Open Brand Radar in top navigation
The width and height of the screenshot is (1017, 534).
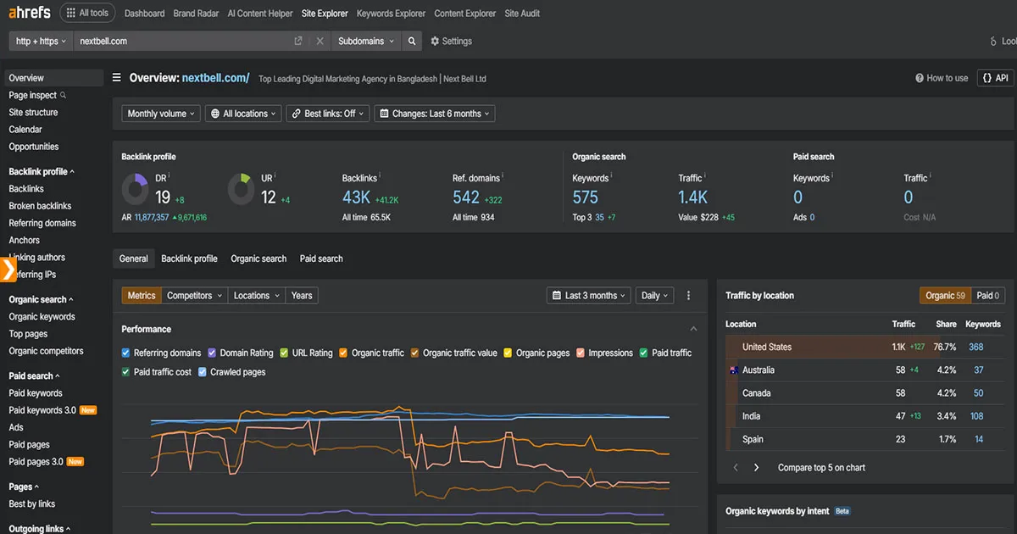[x=196, y=14]
